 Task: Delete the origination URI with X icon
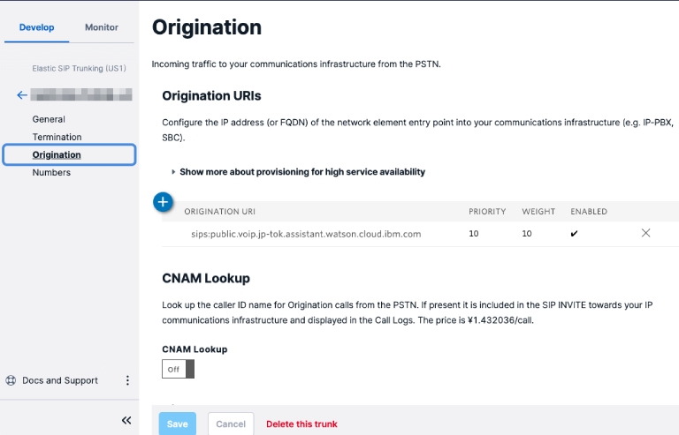(x=645, y=233)
